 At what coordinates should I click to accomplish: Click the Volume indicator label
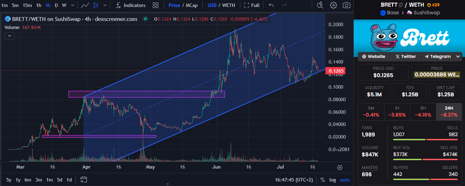coord(12,27)
